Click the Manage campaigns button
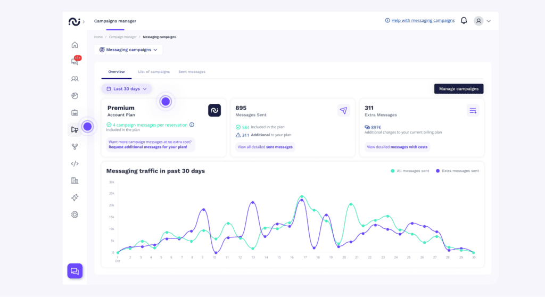 (x=459, y=89)
